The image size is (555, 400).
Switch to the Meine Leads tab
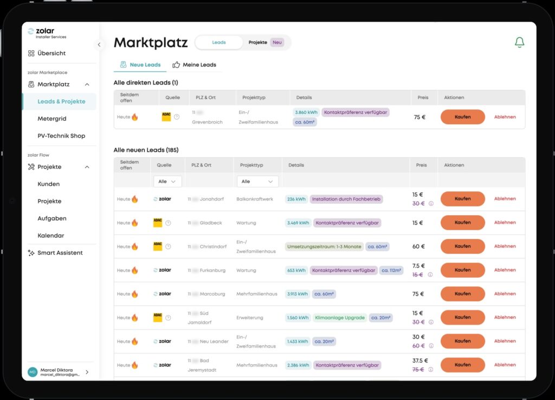click(195, 65)
